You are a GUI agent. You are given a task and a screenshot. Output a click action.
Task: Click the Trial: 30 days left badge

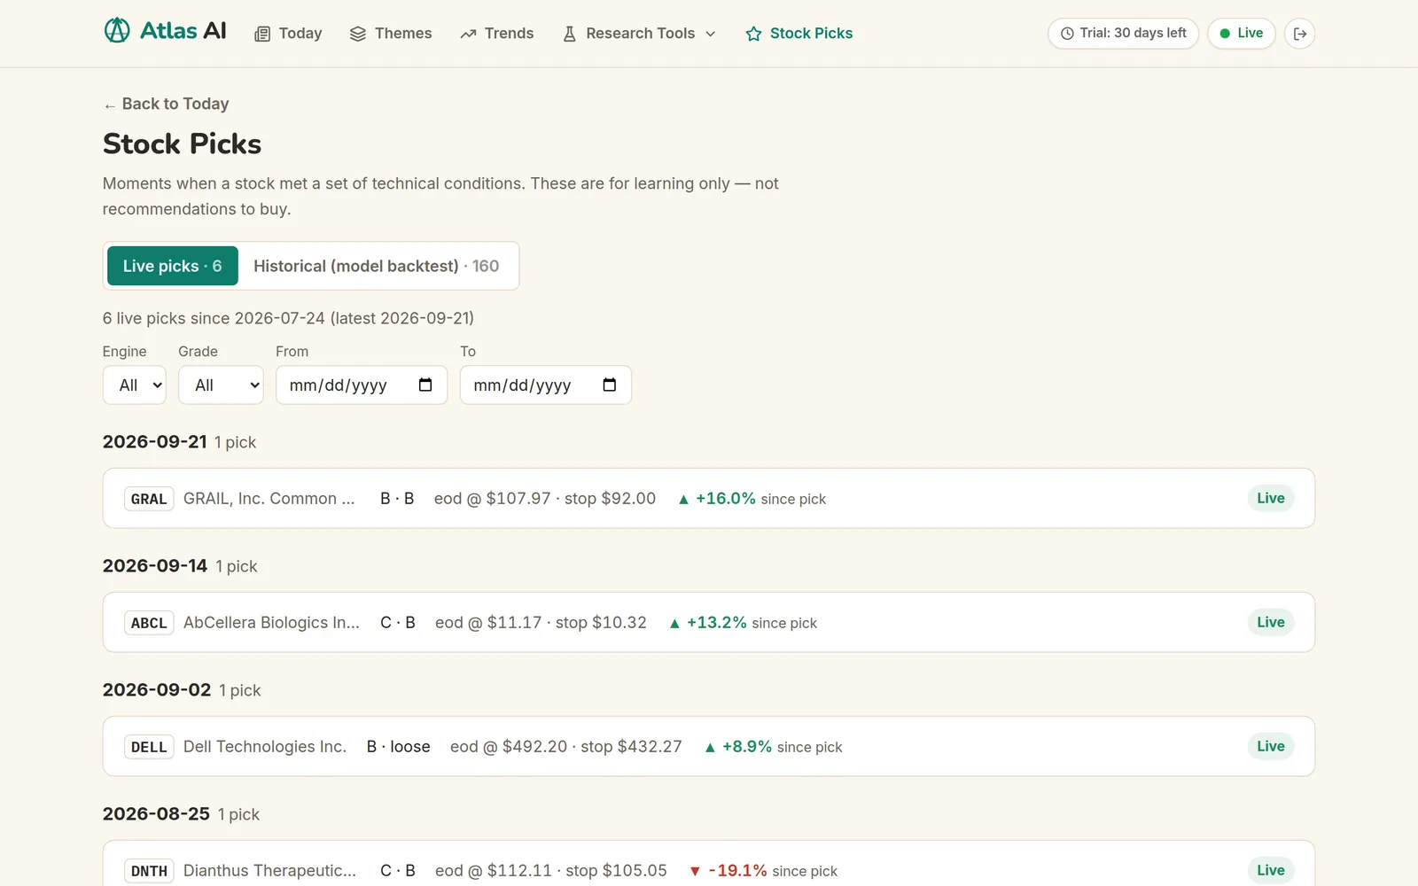tap(1124, 34)
